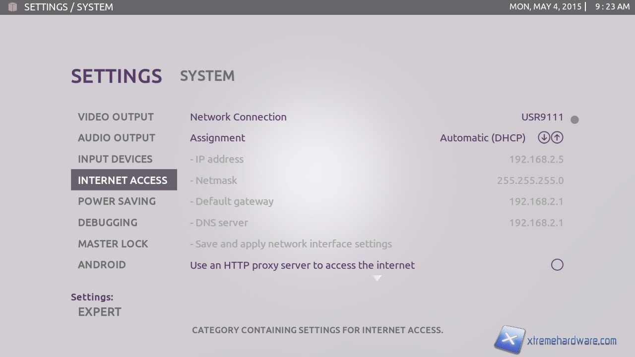Enable the HTTP proxy server radio toggle
The width and height of the screenshot is (635, 357).
point(557,265)
